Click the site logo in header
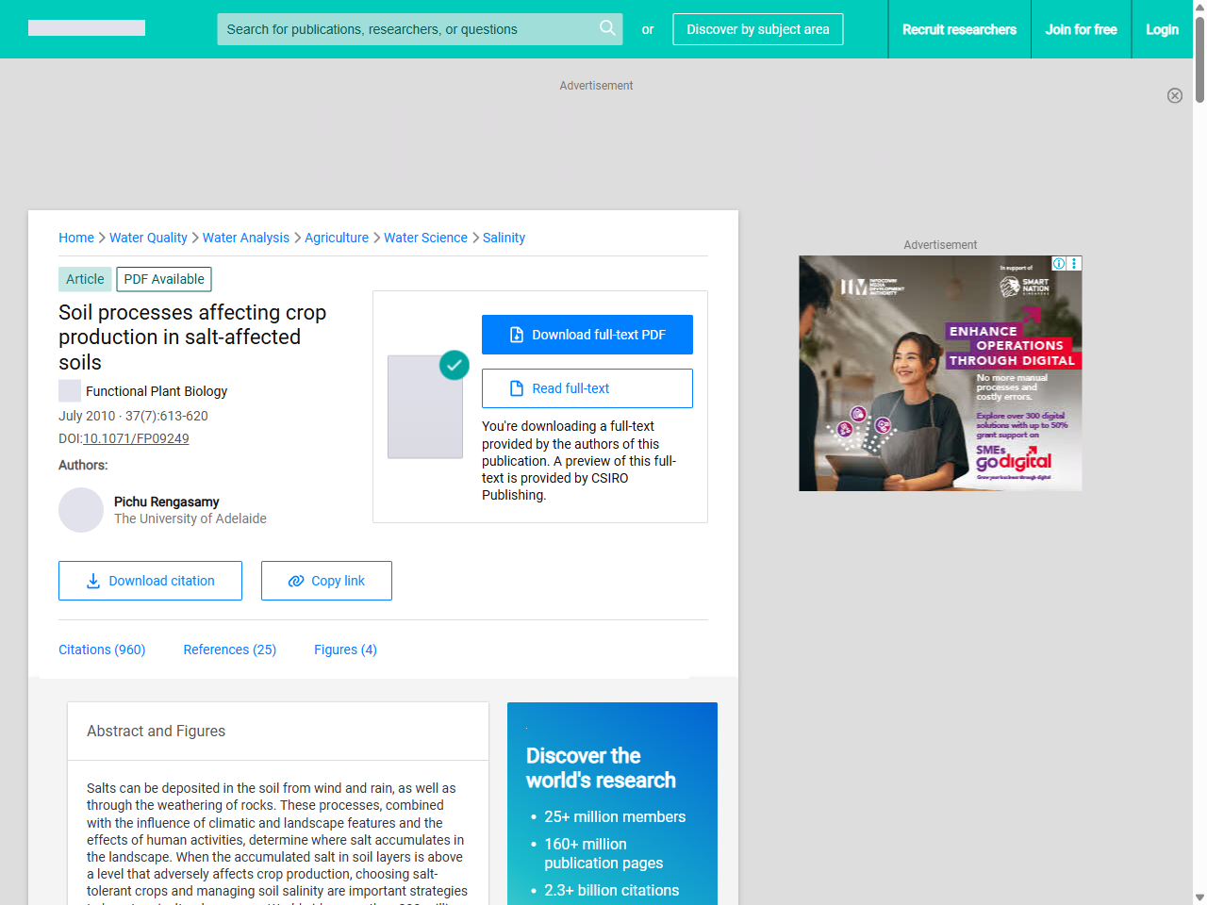The width and height of the screenshot is (1207, 905). [87, 28]
